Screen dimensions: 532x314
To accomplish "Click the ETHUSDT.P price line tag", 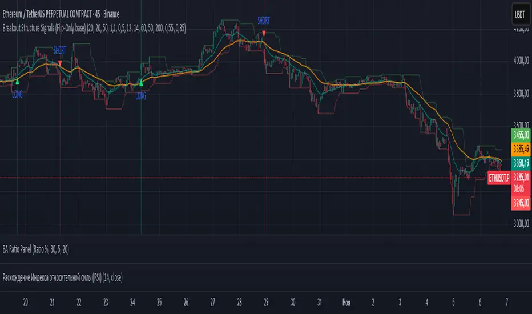I will click(499, 178).
